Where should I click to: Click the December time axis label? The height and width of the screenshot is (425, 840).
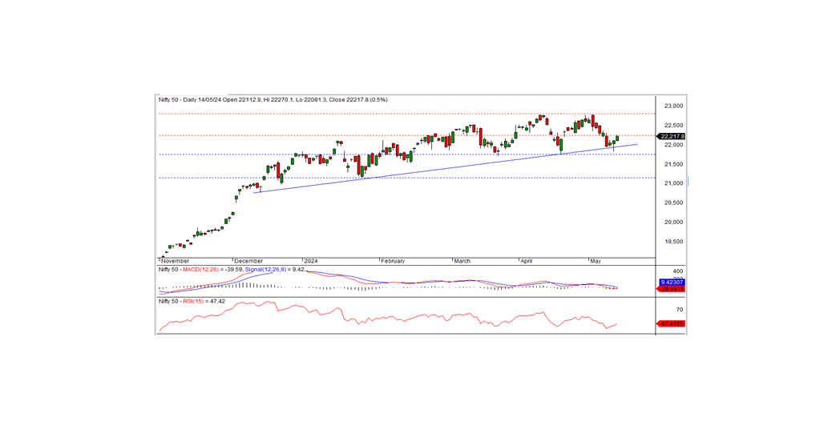click(x=248, y=261)
